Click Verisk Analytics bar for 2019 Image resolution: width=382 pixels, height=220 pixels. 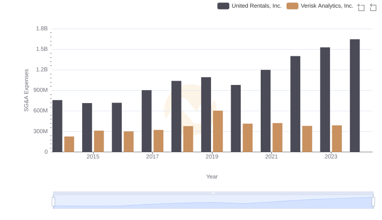click(x=218, y=131)
